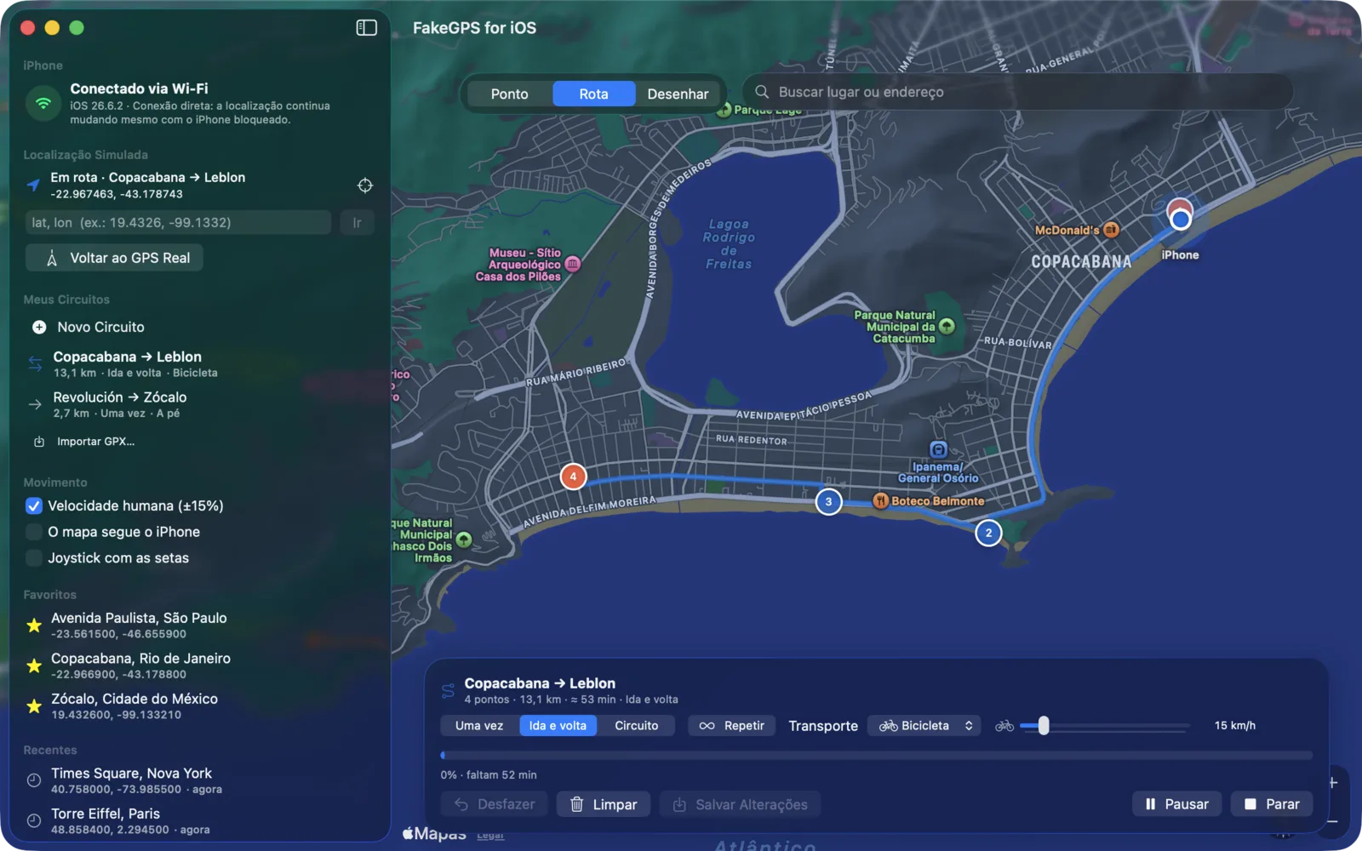Image resolution: width=1362 pixels, height=851 pixels.
Task: Click the center-on-location crosshair icon
Action: coord(365,186)
